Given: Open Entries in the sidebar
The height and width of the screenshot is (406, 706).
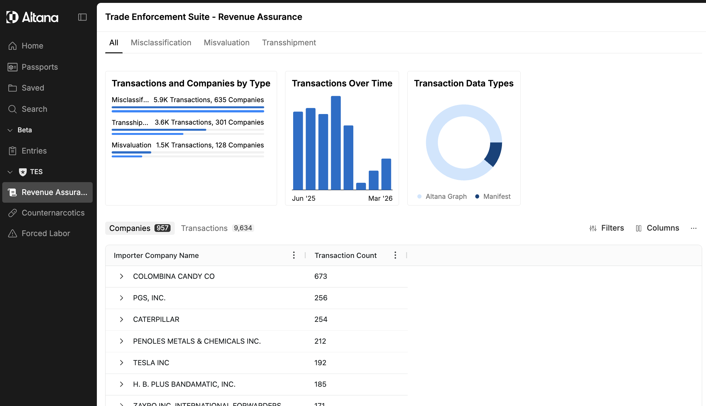Looking at the screenshot, I should click(x=47, y=151).
